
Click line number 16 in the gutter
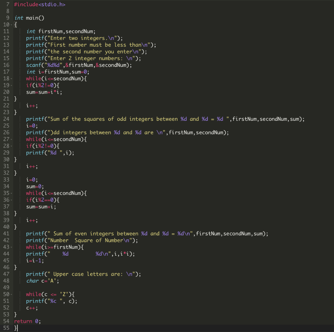[7, 65]
